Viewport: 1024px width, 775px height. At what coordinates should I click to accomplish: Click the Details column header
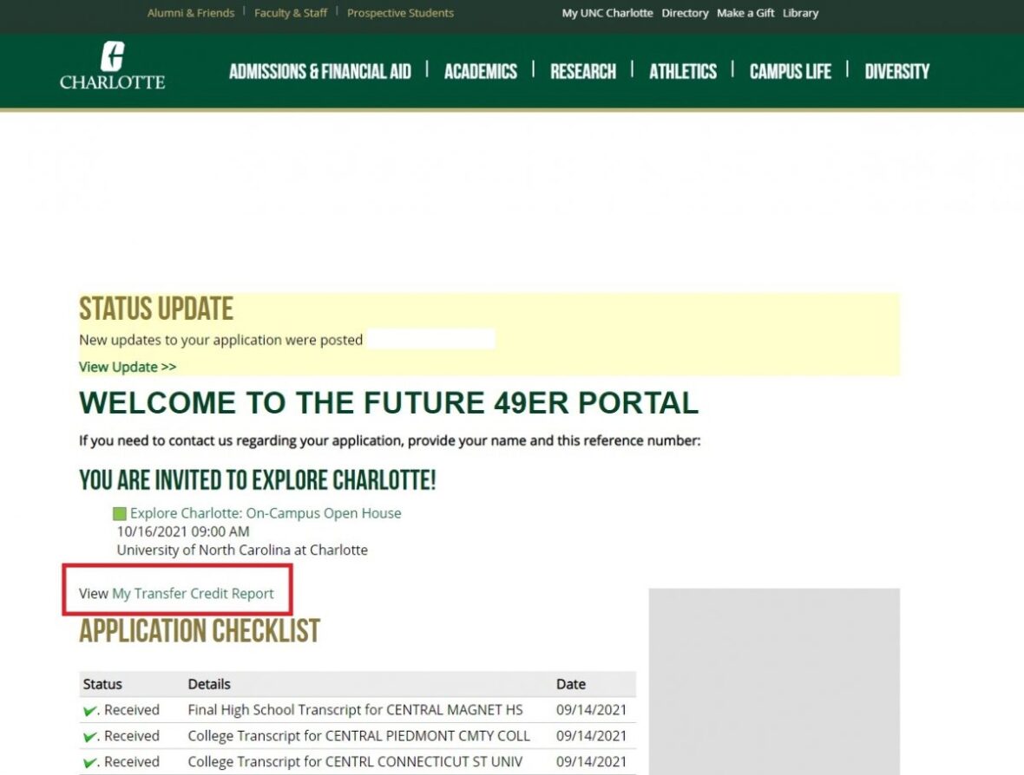(x=209, y=684)
